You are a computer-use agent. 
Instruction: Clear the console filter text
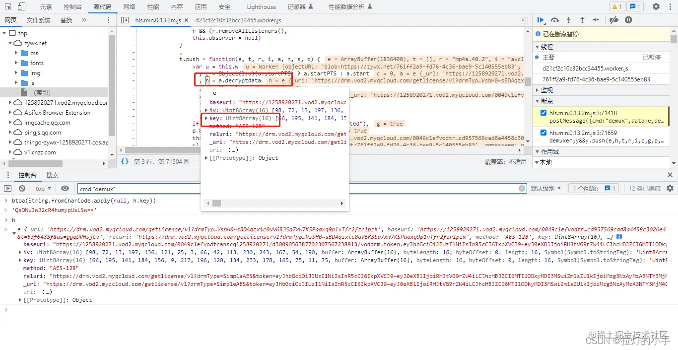(x=522, y=188)
